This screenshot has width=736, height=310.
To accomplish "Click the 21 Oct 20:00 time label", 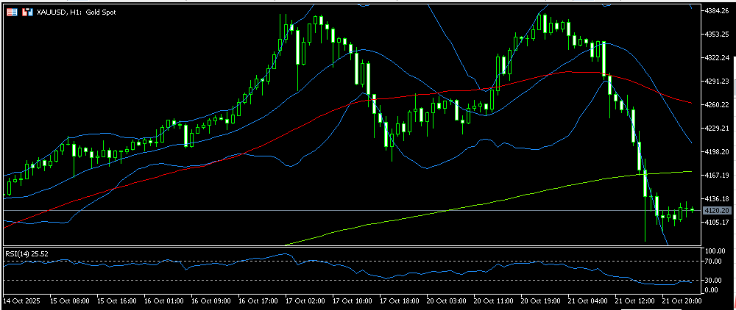I will [x=682, y=300].
